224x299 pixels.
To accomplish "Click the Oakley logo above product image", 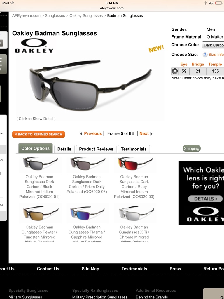I will pos(34,45).
